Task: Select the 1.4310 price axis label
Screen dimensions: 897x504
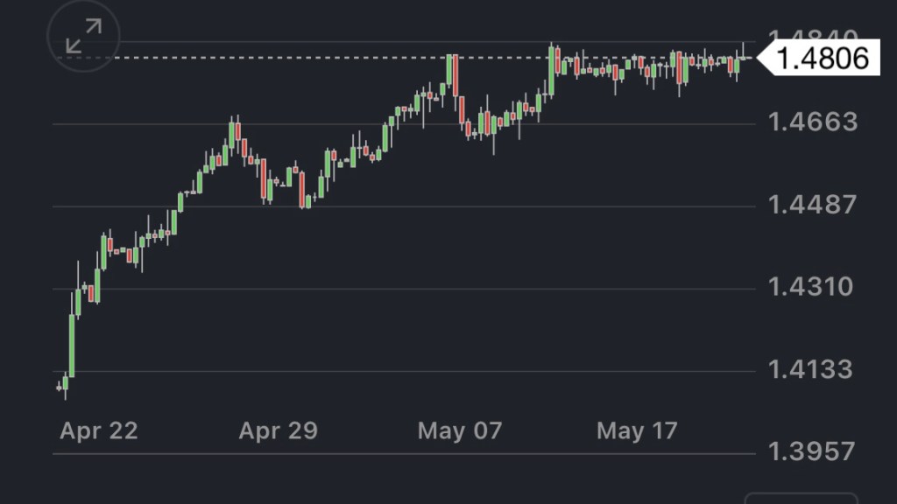Action: tap(812, 287)
